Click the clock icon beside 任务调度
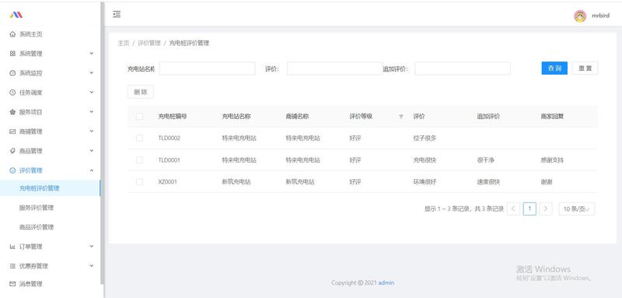The height and width of the screenshot is (298, 622). click(x=12, y=93)
